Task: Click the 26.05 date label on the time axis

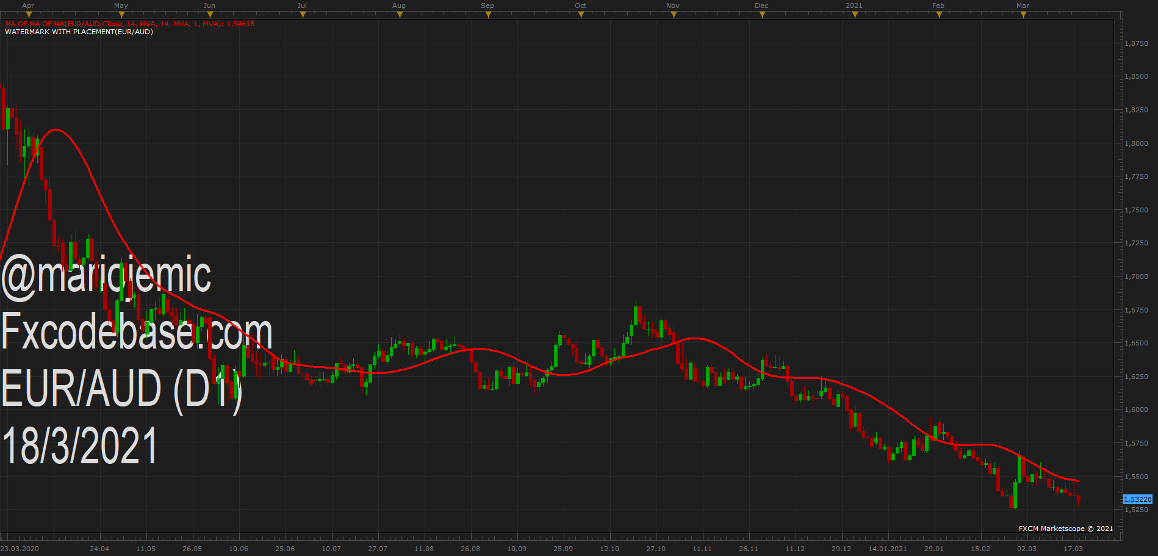Action: (192, 549)
